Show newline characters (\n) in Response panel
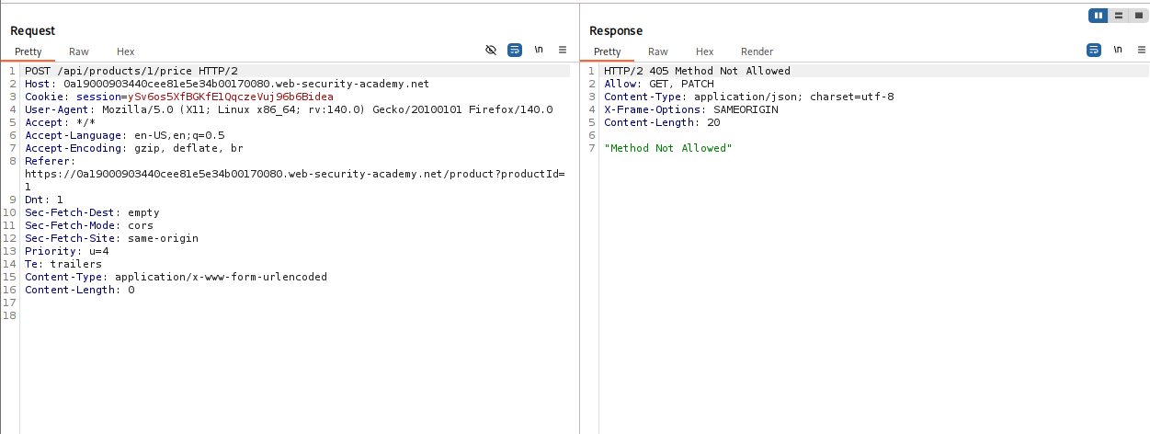1150x434 pixels. (x=1118, y=51)
